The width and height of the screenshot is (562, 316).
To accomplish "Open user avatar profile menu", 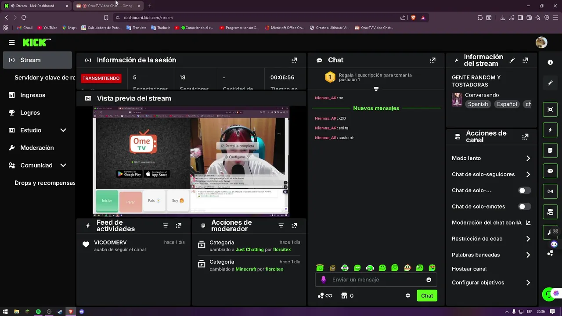I will 541,43.
